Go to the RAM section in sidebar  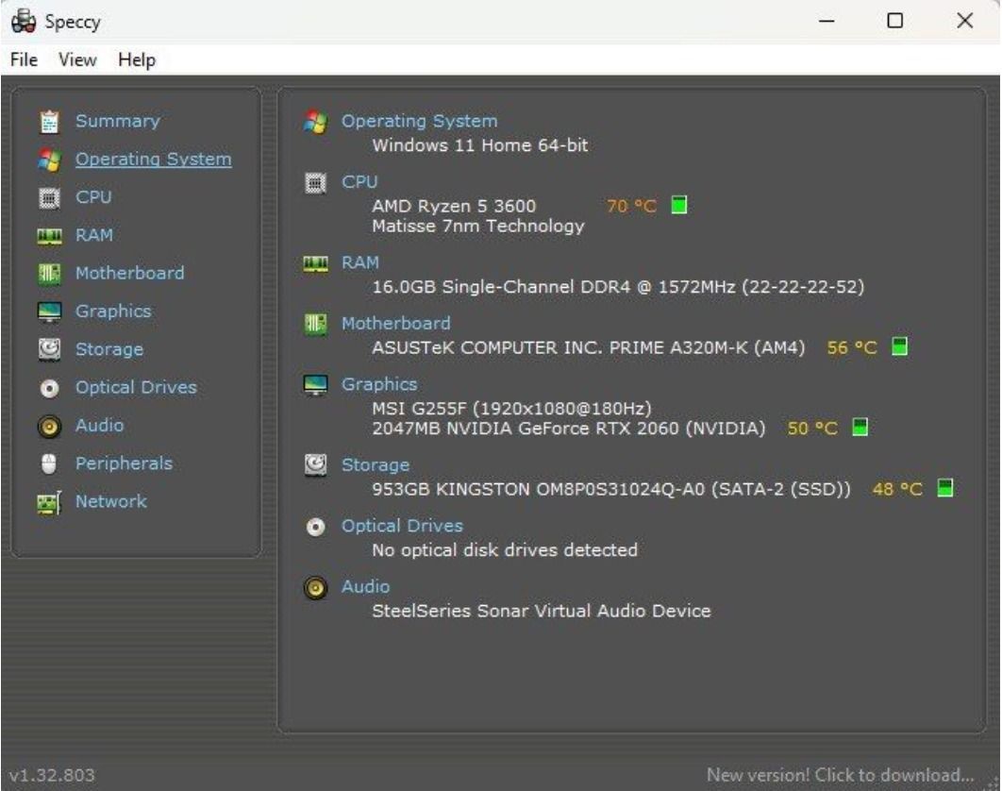click(x=94, y=235)
